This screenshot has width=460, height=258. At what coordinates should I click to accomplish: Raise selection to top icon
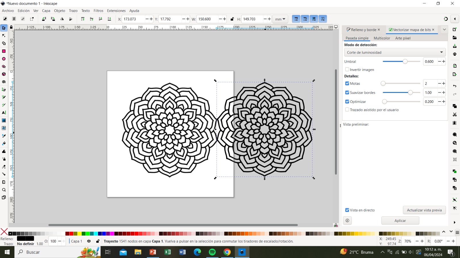click(83, 19)
